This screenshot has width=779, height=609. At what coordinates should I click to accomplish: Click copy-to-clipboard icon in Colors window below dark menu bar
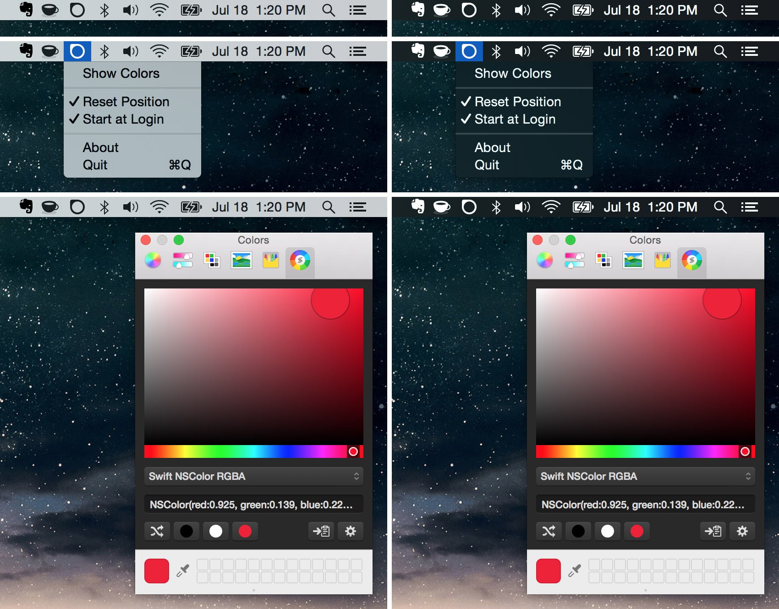[x=713, y=531]
